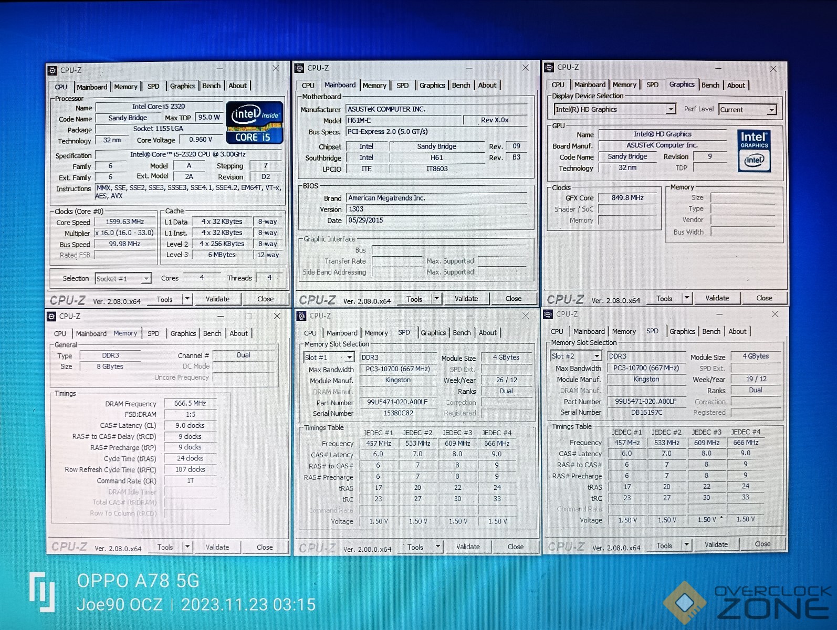Expand Tools arrow in the Mainboard window

pyautogui.click(x=436, y=299)
